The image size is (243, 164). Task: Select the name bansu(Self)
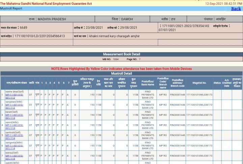12,153
